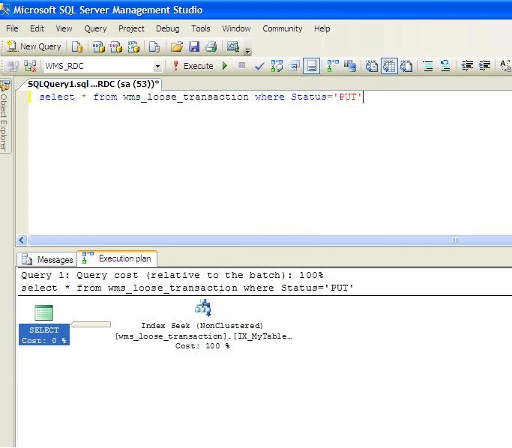
Task: Switch to the Messages tab
Action: 47,259
